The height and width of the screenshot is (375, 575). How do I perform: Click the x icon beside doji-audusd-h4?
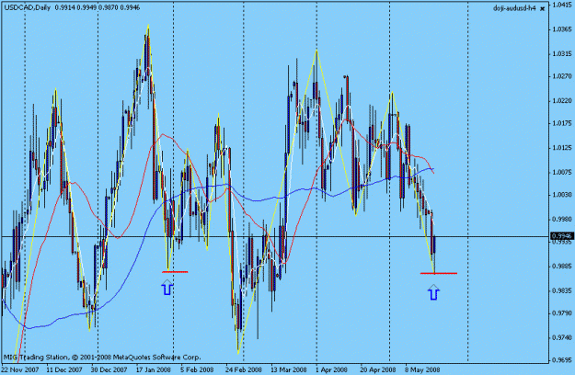pyautogui.click(x=543, y=8)
